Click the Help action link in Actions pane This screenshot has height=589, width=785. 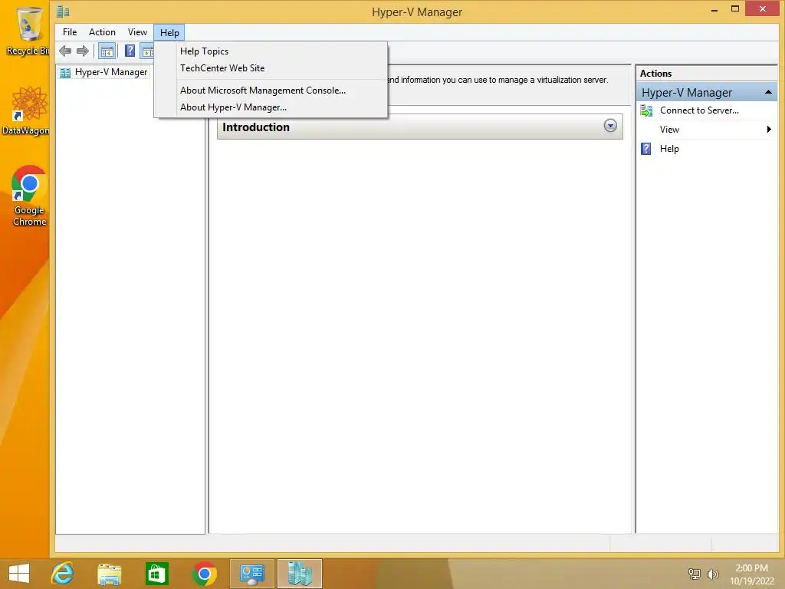669,149
